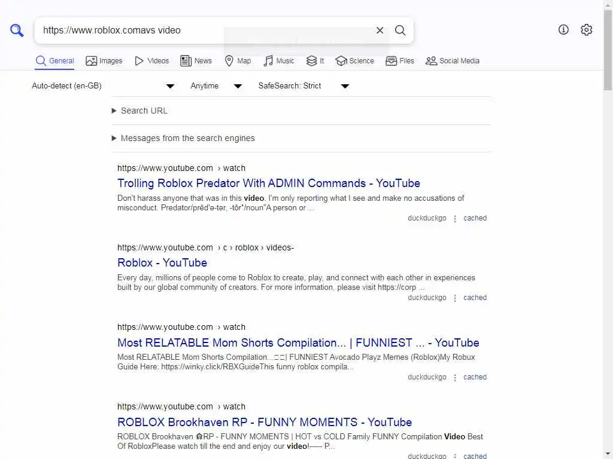The width and height of the screenshot is (613, 459).
Task: Switch to the Videos tab
Action: tap(151, 61)
